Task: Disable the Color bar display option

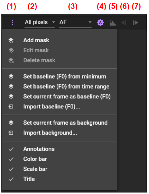Action: point(60,159)
